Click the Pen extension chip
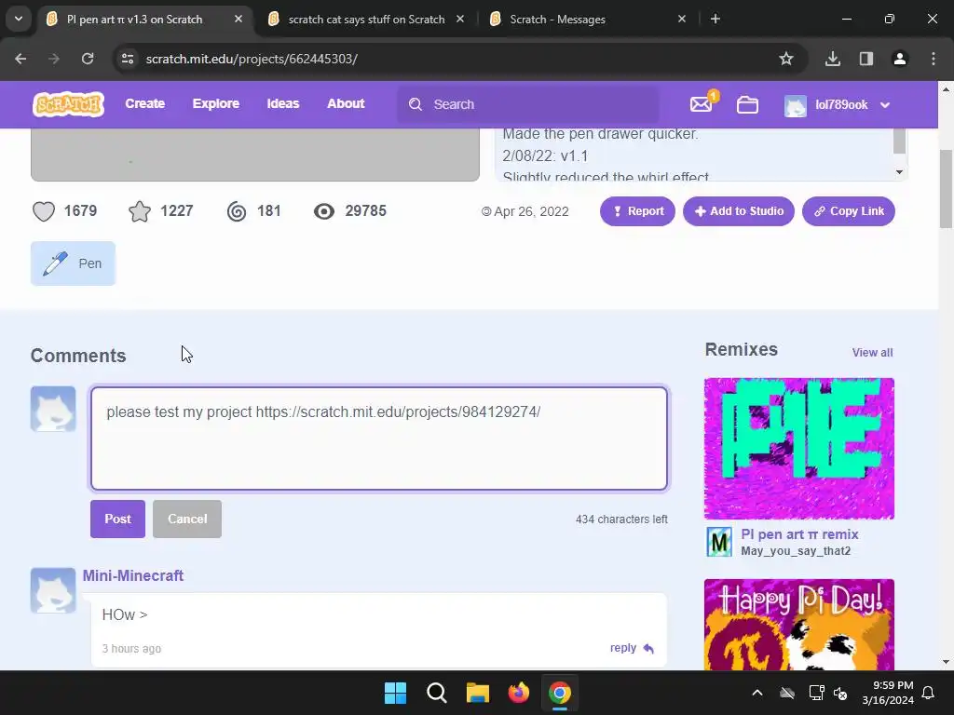The image size is (954, 715). 73,263
